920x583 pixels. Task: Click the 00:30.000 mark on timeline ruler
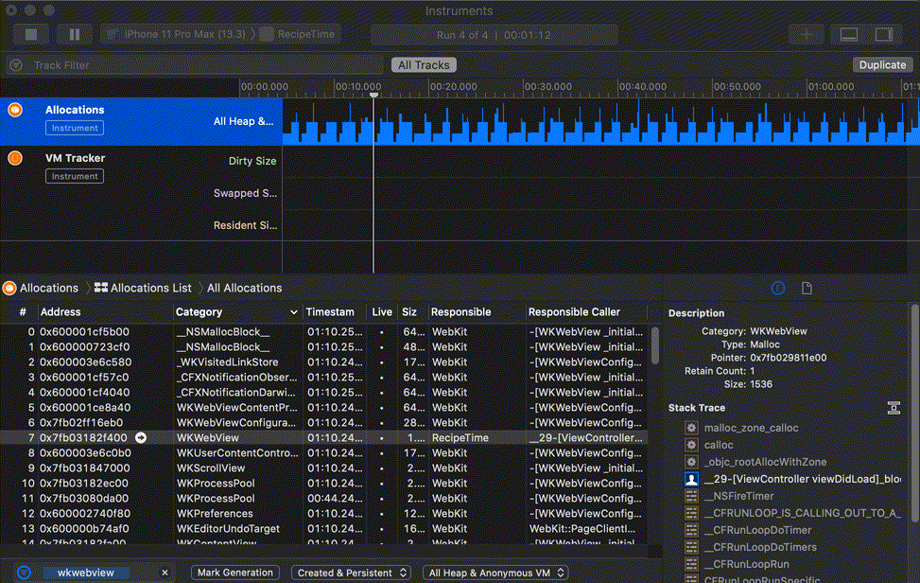point(548,87)
